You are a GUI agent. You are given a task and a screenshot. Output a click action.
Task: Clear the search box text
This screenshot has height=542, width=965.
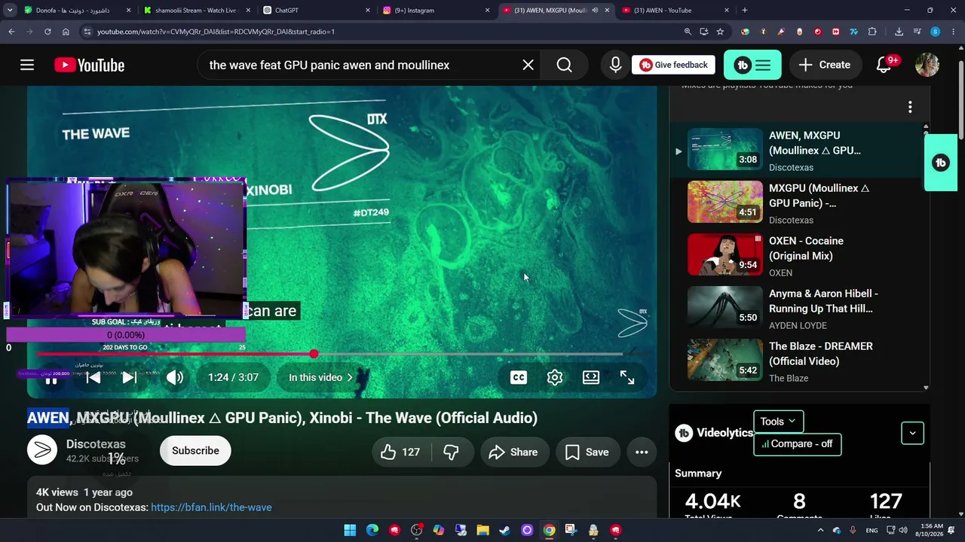pyautogui.click(x=528, y=65)
